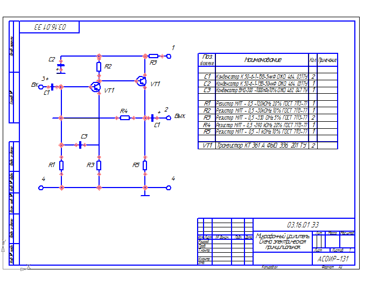Click resistor R2 symbol in the schematic

click(x=99, y=67)
